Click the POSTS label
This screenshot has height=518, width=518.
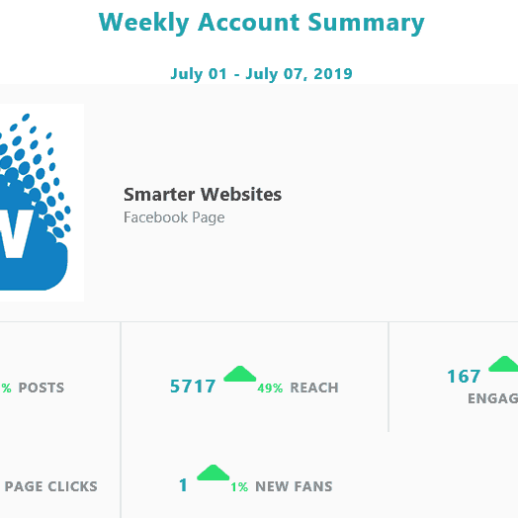[42, 388]
